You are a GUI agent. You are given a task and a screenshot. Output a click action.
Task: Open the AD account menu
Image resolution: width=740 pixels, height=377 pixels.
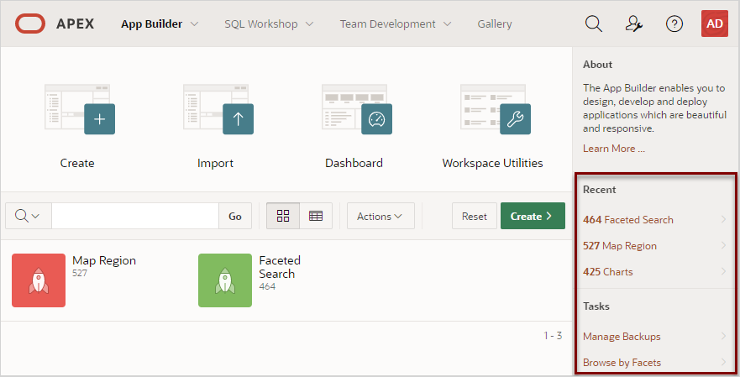[715, 24]
